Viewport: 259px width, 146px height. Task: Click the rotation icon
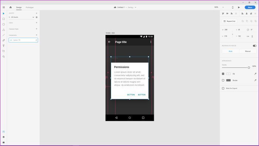point(248,30)
